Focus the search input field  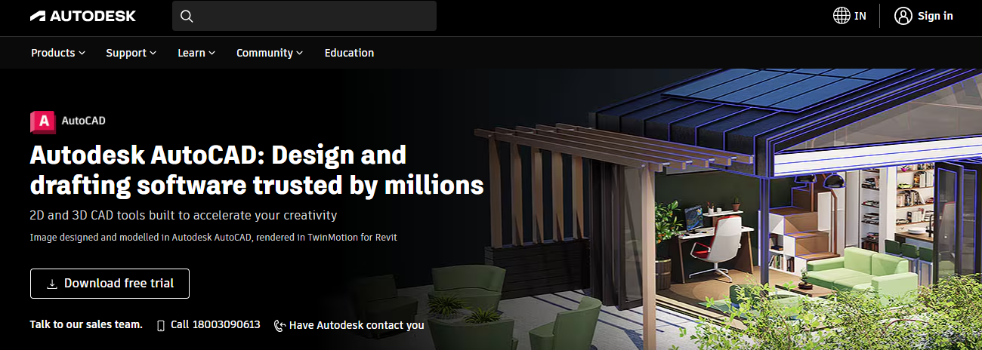pyautogui.click(x=304, y=16)
